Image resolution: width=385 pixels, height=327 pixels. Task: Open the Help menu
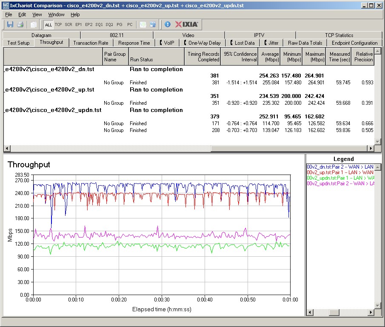click(75, 14)
